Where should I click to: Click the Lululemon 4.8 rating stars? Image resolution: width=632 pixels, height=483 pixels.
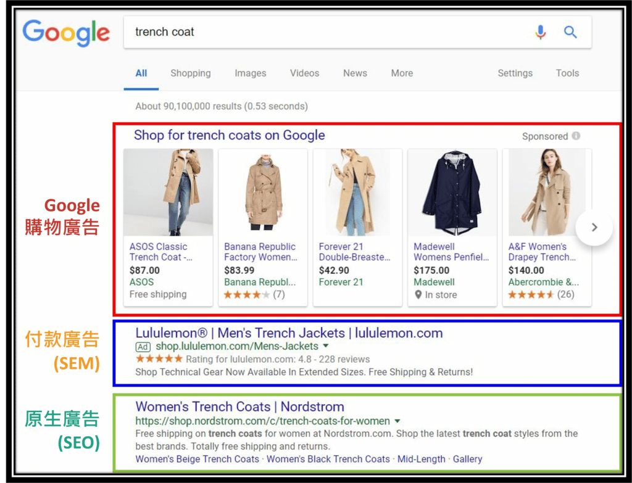click(159, 359)
